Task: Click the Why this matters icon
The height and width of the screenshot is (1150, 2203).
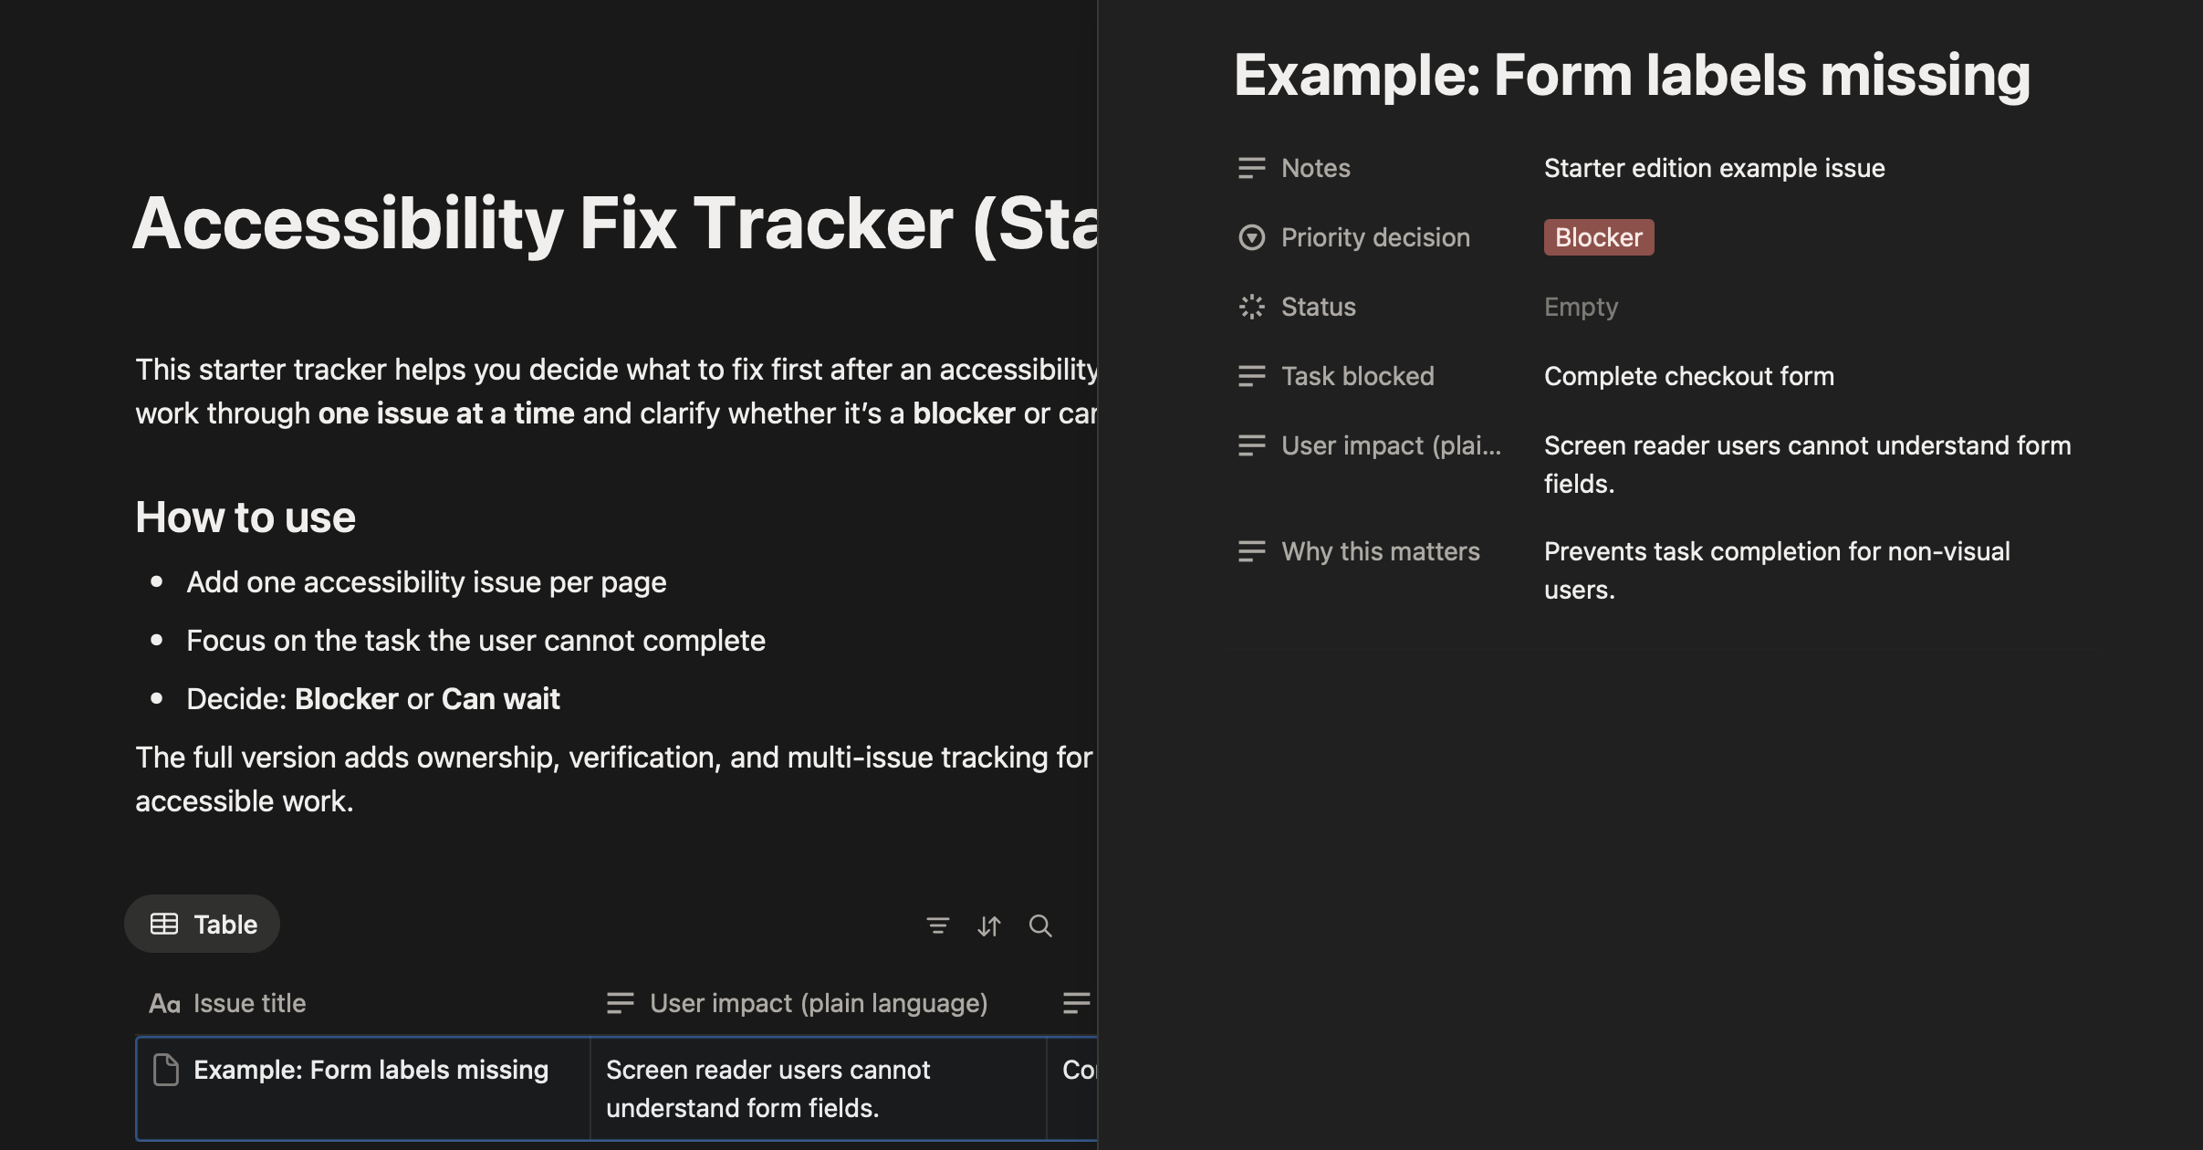Action: coord(1251,551)
